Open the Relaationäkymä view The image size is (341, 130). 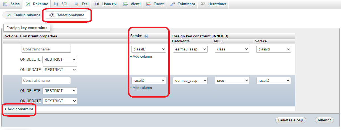[x=66, y=15]
